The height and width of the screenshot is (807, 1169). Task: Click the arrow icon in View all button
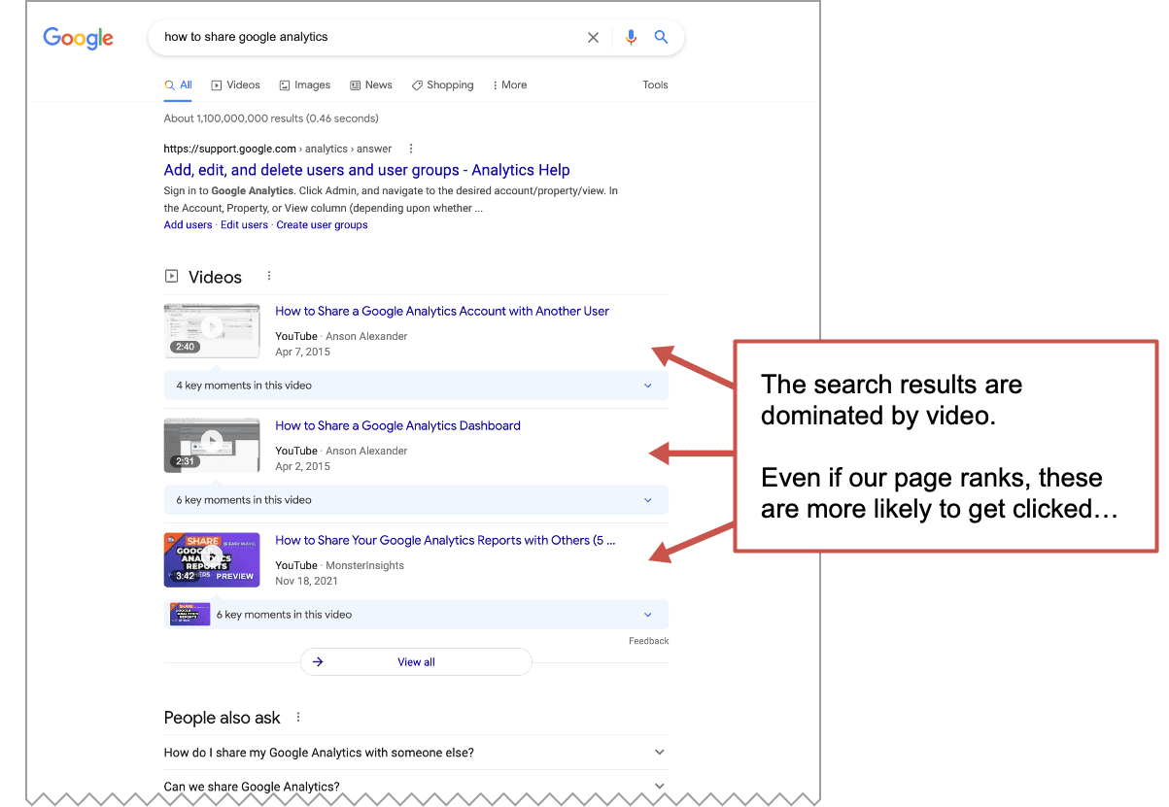(318, 662)
